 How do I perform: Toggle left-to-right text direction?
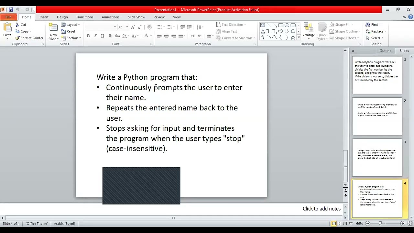pyautogui.click(x=193, y=36)
